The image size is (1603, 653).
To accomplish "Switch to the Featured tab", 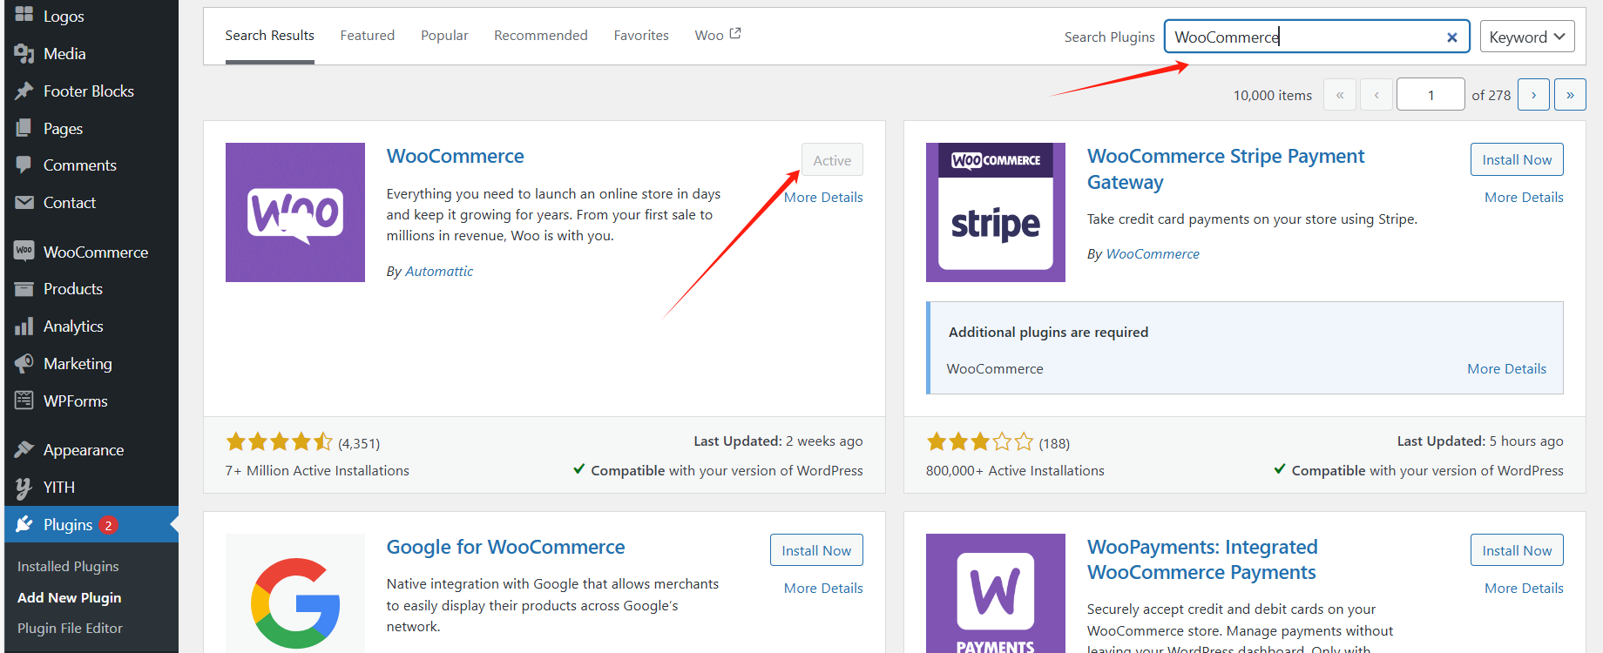I will click(x=367, y=36).
